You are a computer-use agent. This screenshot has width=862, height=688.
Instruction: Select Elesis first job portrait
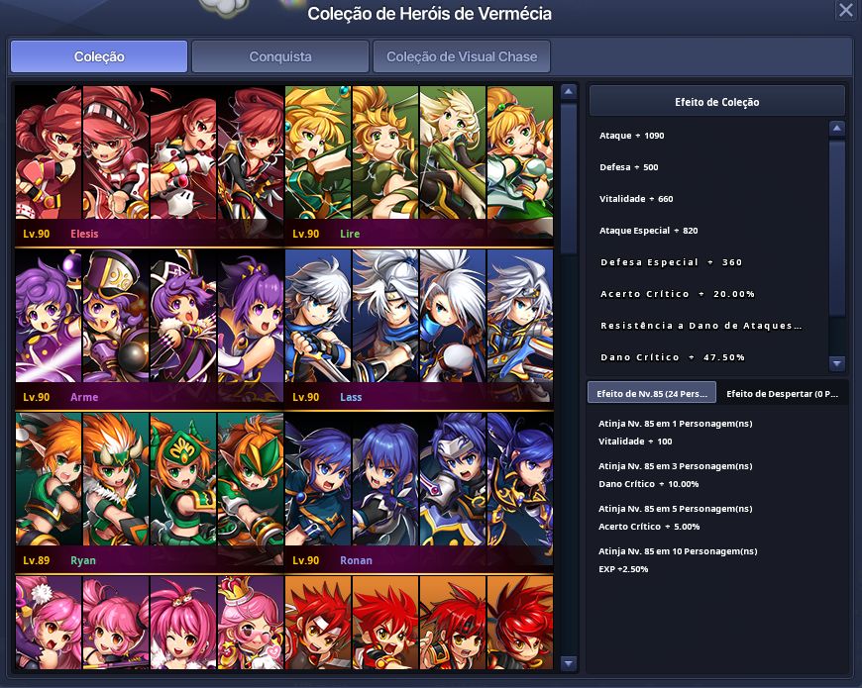49,152
